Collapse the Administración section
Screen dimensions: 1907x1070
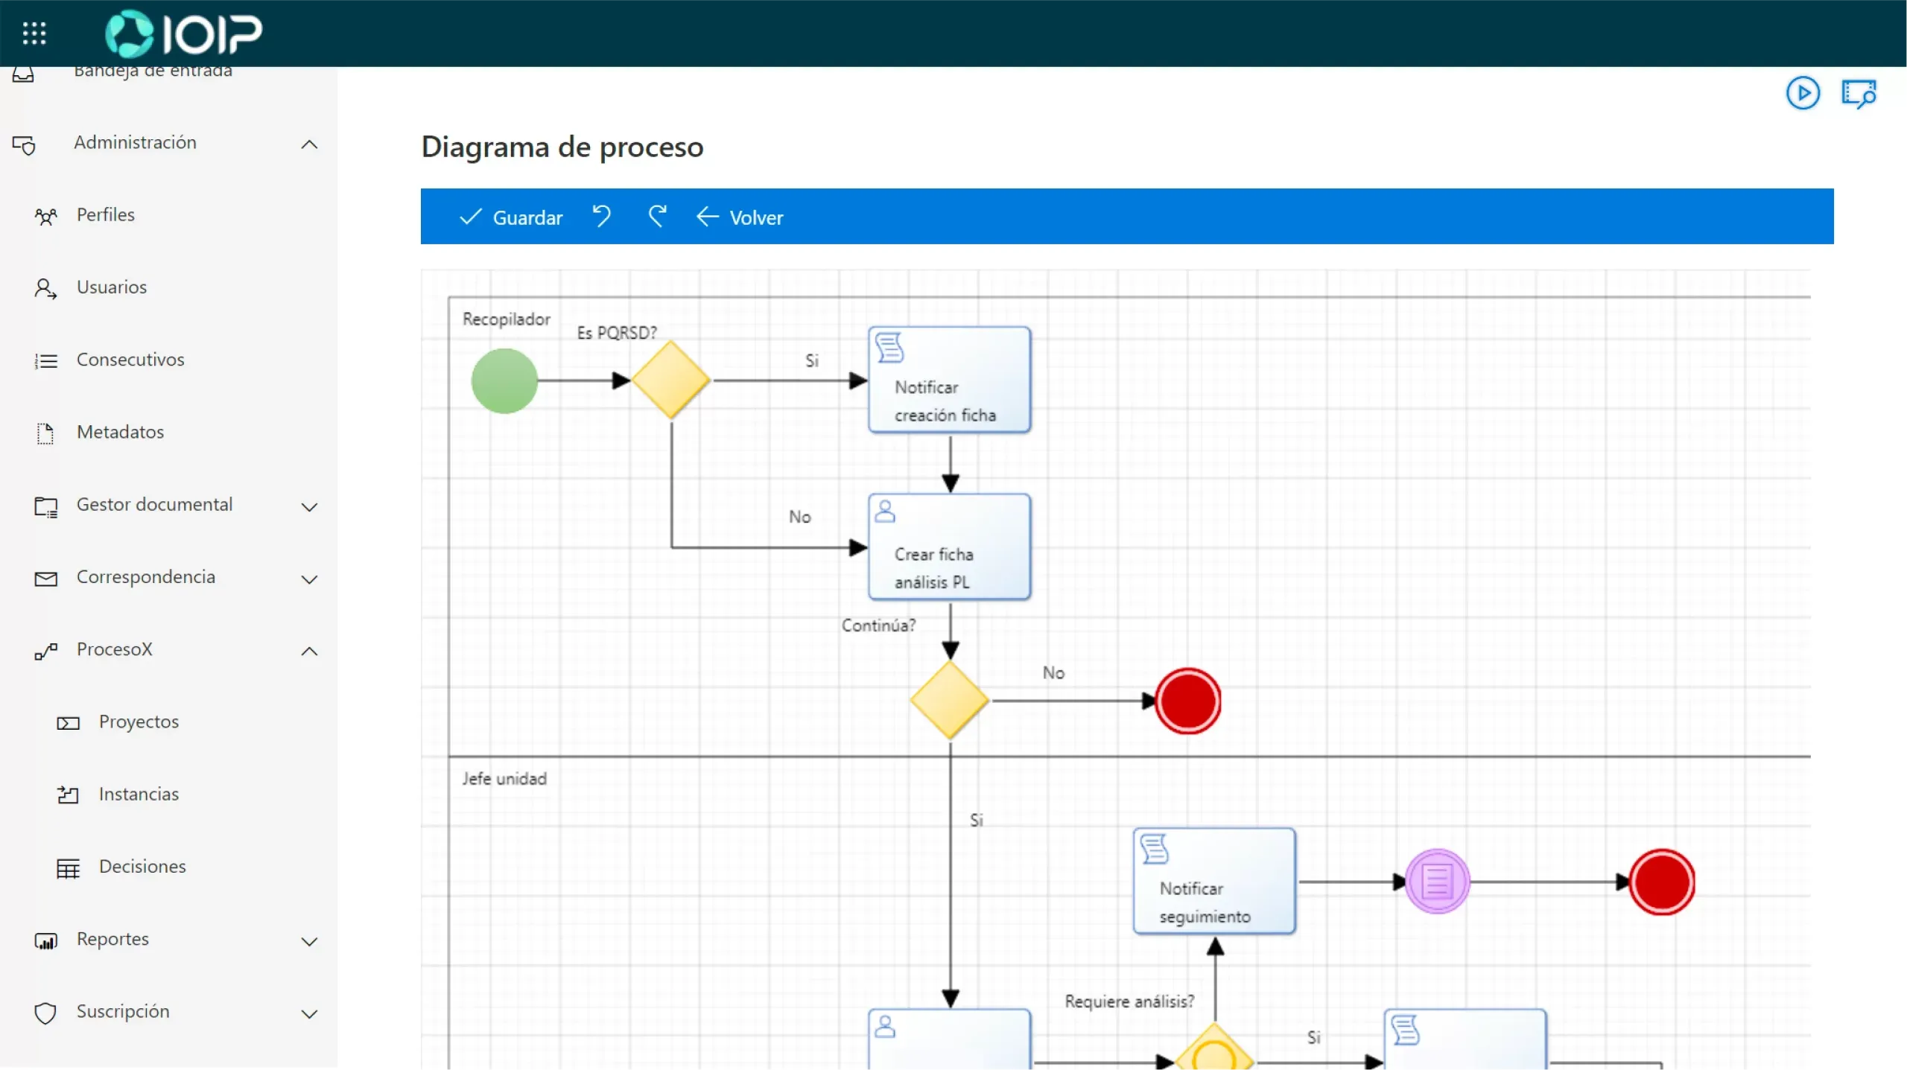click(309, 144)
